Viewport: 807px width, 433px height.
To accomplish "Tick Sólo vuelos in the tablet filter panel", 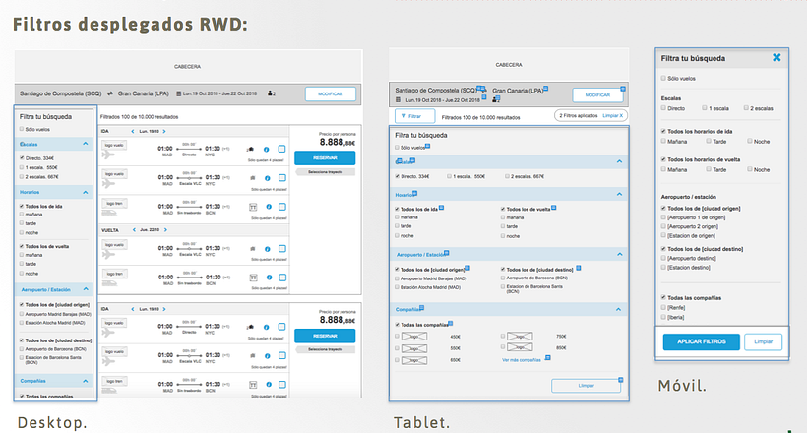I will click(x=397, y=148).
